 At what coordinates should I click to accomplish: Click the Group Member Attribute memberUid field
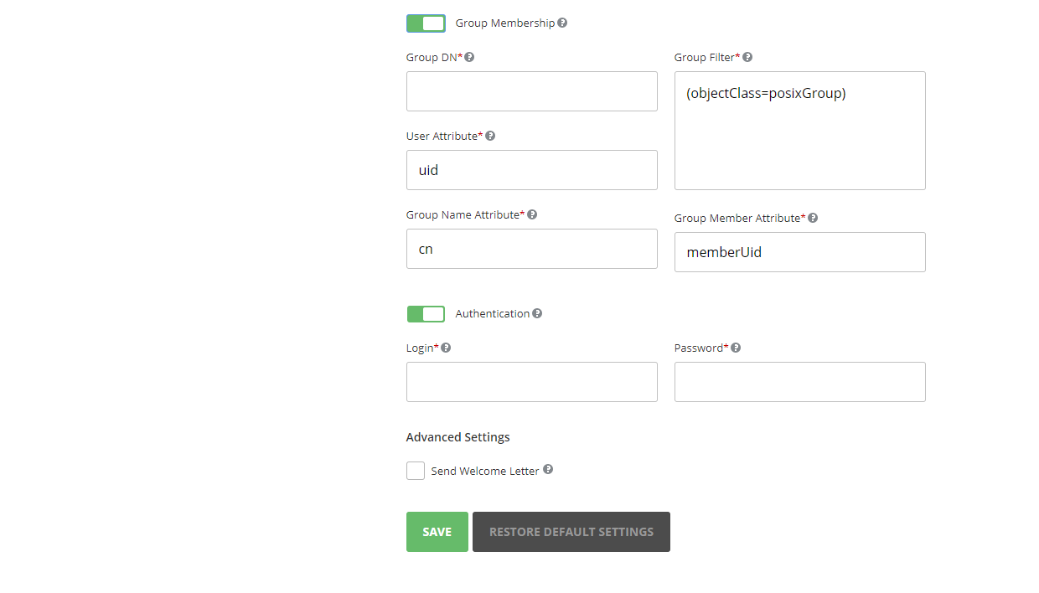click(x=799, y=251)
